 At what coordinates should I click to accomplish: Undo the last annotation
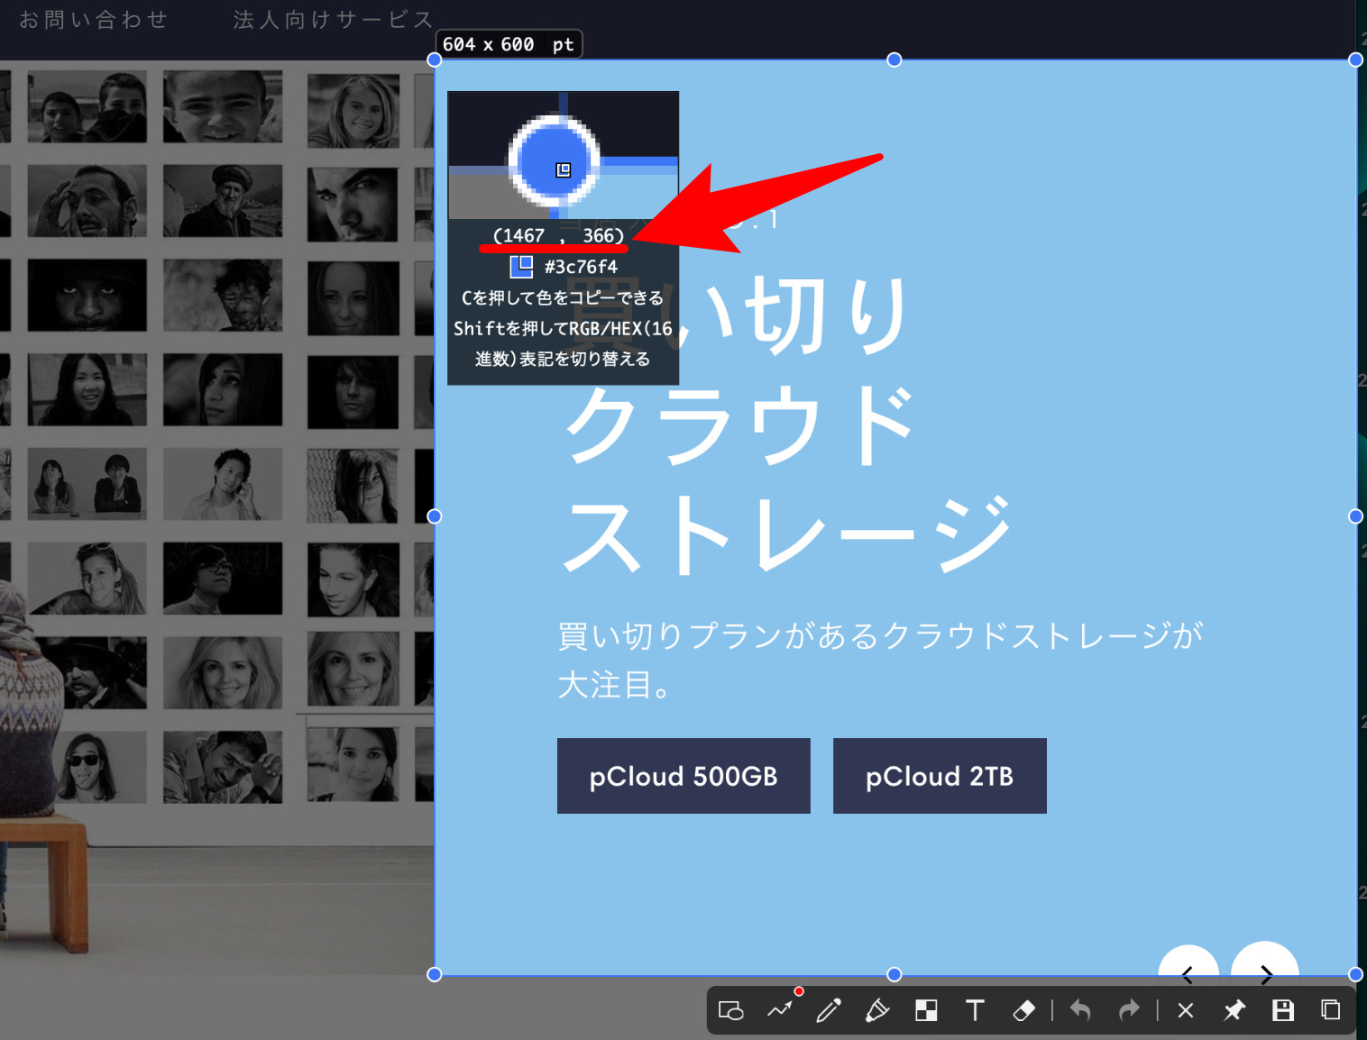(1080, 1010)
